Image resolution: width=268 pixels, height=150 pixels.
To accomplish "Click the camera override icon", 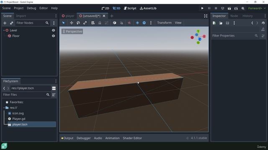I will tap(129, 23).
